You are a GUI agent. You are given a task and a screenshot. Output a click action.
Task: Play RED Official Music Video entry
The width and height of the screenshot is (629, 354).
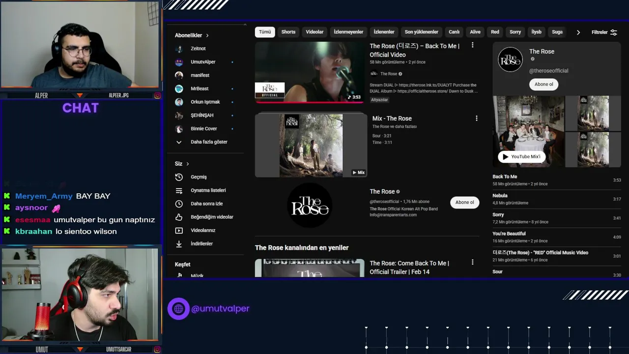click(557, 256)
